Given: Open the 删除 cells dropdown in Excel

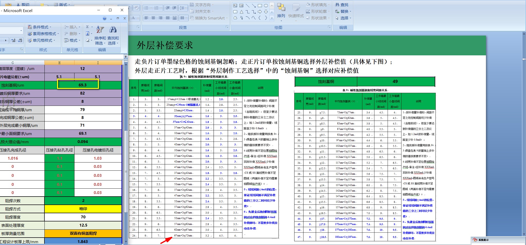Looking at the screenshot, I should [x=72, y=34].
